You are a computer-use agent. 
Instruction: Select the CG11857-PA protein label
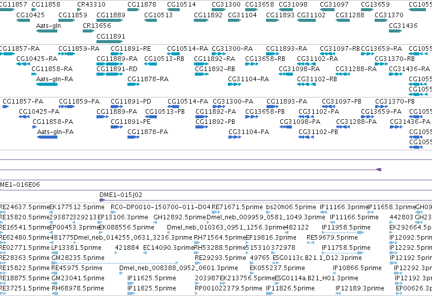pyautogui.click(x=23, y=102)
